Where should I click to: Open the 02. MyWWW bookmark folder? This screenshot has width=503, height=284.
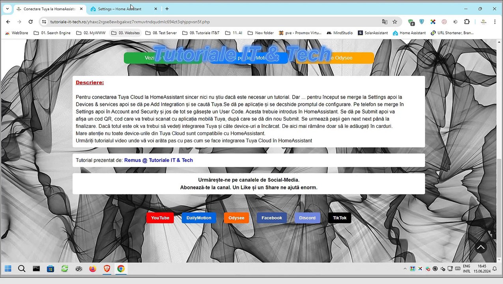91,33
